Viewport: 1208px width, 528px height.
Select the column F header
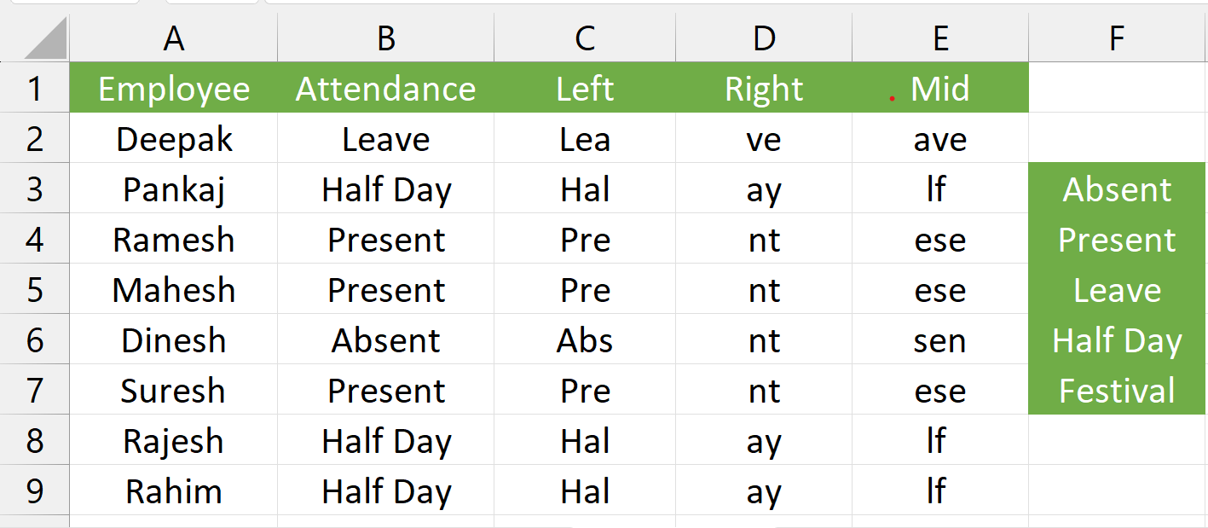pos(1117,38)
